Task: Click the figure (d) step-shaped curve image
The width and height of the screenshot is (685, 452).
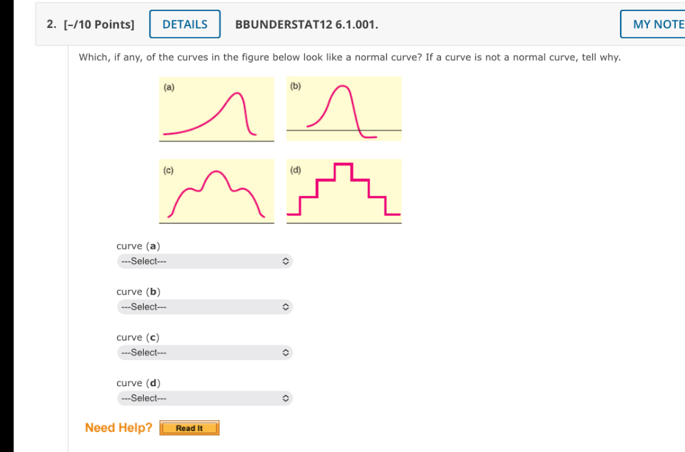Action: point(344,191)
